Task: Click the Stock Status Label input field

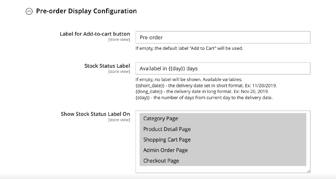Action: [223, 68]
